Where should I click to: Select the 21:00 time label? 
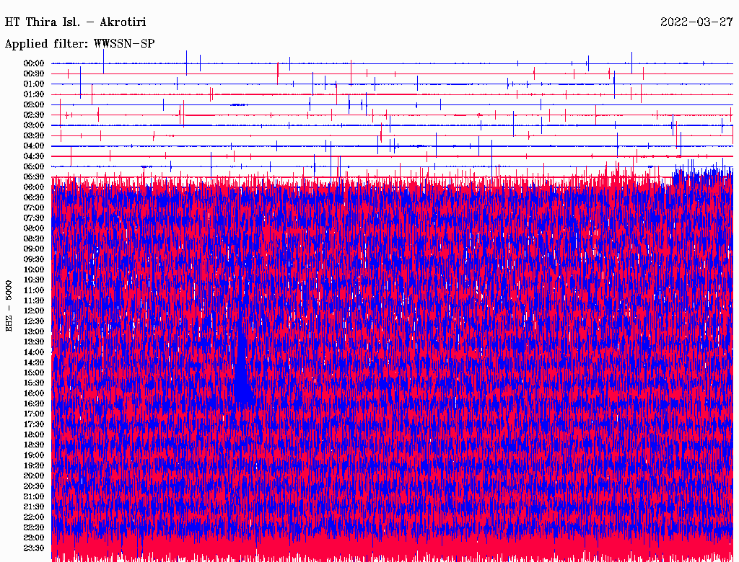[x=34, y=496]
